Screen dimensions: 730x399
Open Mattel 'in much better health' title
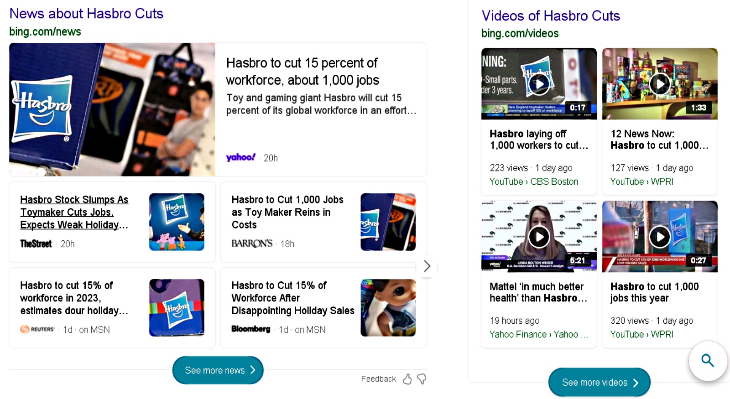pos(538,292)
